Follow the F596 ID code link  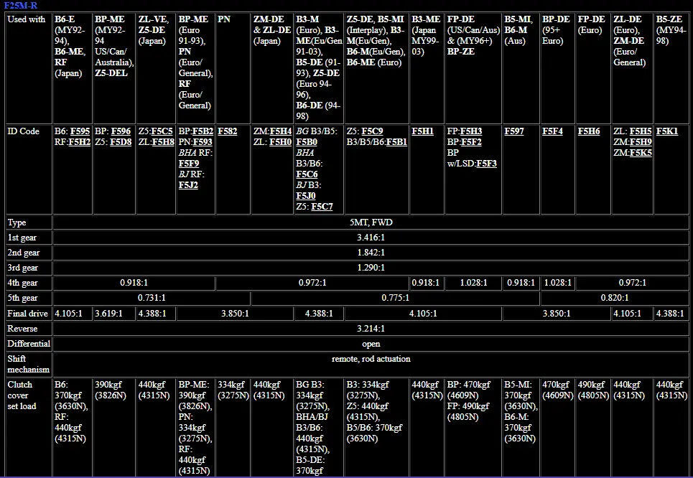coord(121,131)
